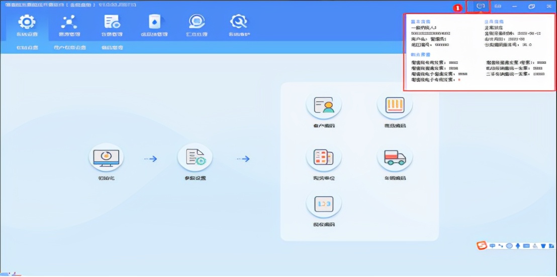Open the water-drop document icon tab
This screenshot has height=277, width=557.
pos(154,26)
